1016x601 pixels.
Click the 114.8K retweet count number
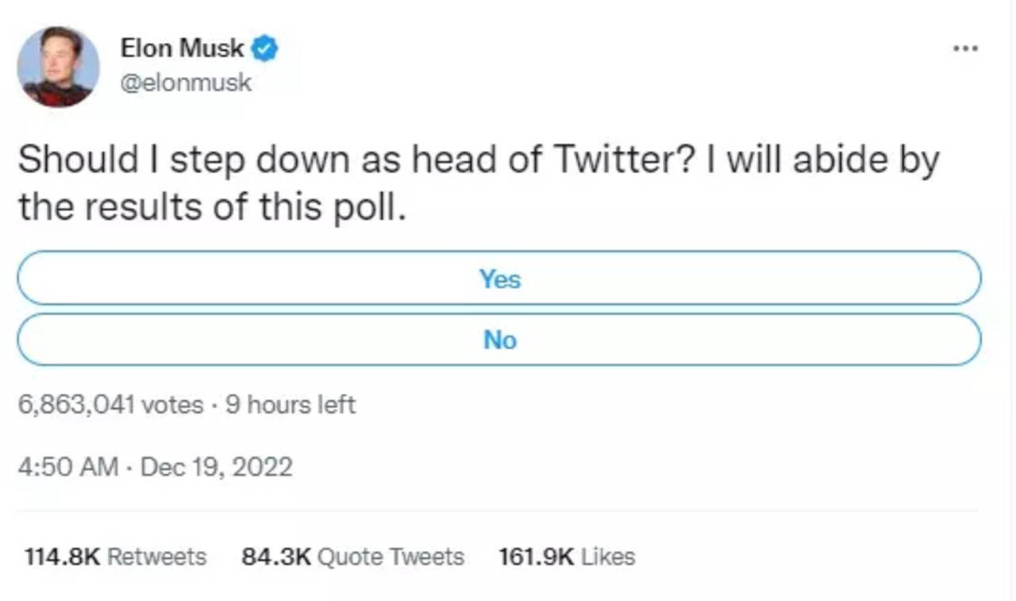[x=62, y=557]
